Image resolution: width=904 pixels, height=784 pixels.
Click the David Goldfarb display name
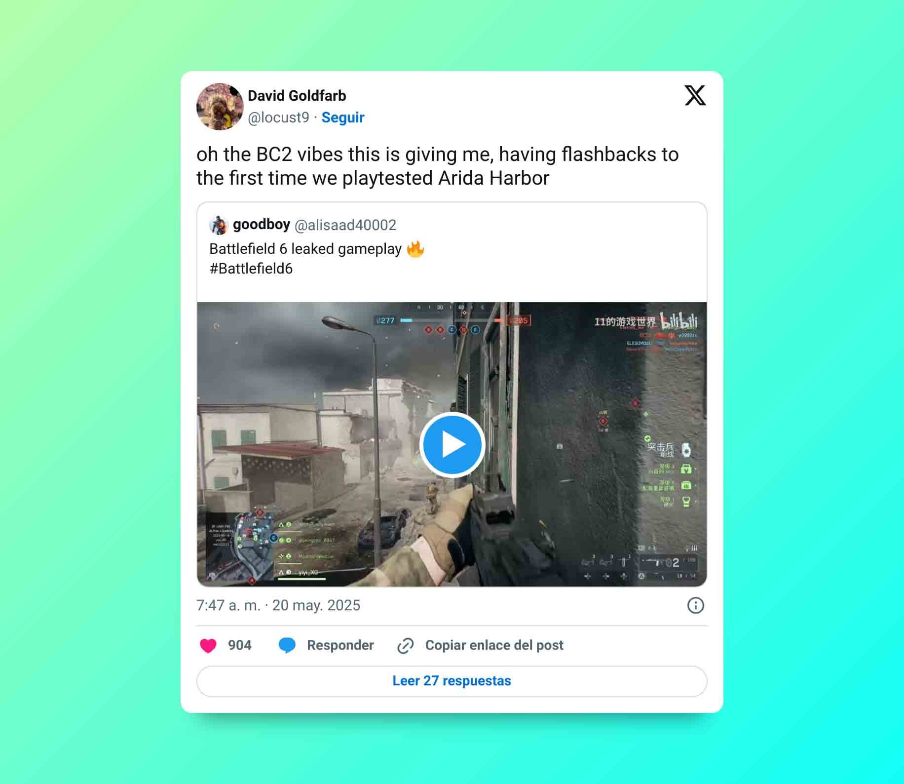(297, 96)
